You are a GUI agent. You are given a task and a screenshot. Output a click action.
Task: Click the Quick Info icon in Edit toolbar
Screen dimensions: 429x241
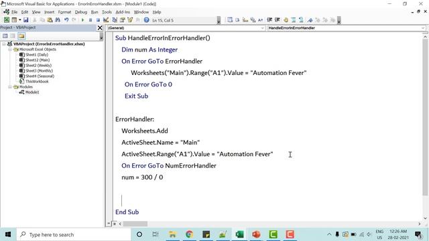point(245,20)
